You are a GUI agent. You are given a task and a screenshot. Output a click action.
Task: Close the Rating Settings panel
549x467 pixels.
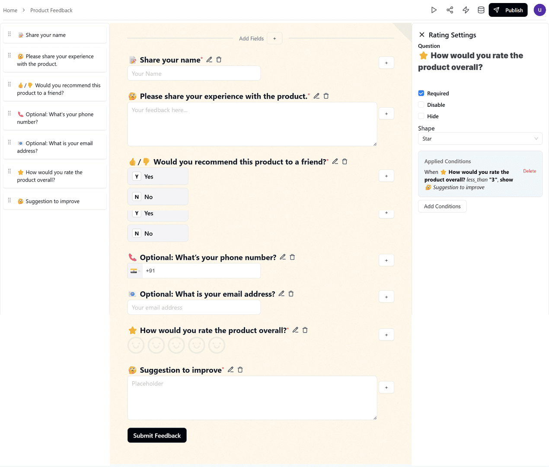pyautogui.click(x=422, y=35)
